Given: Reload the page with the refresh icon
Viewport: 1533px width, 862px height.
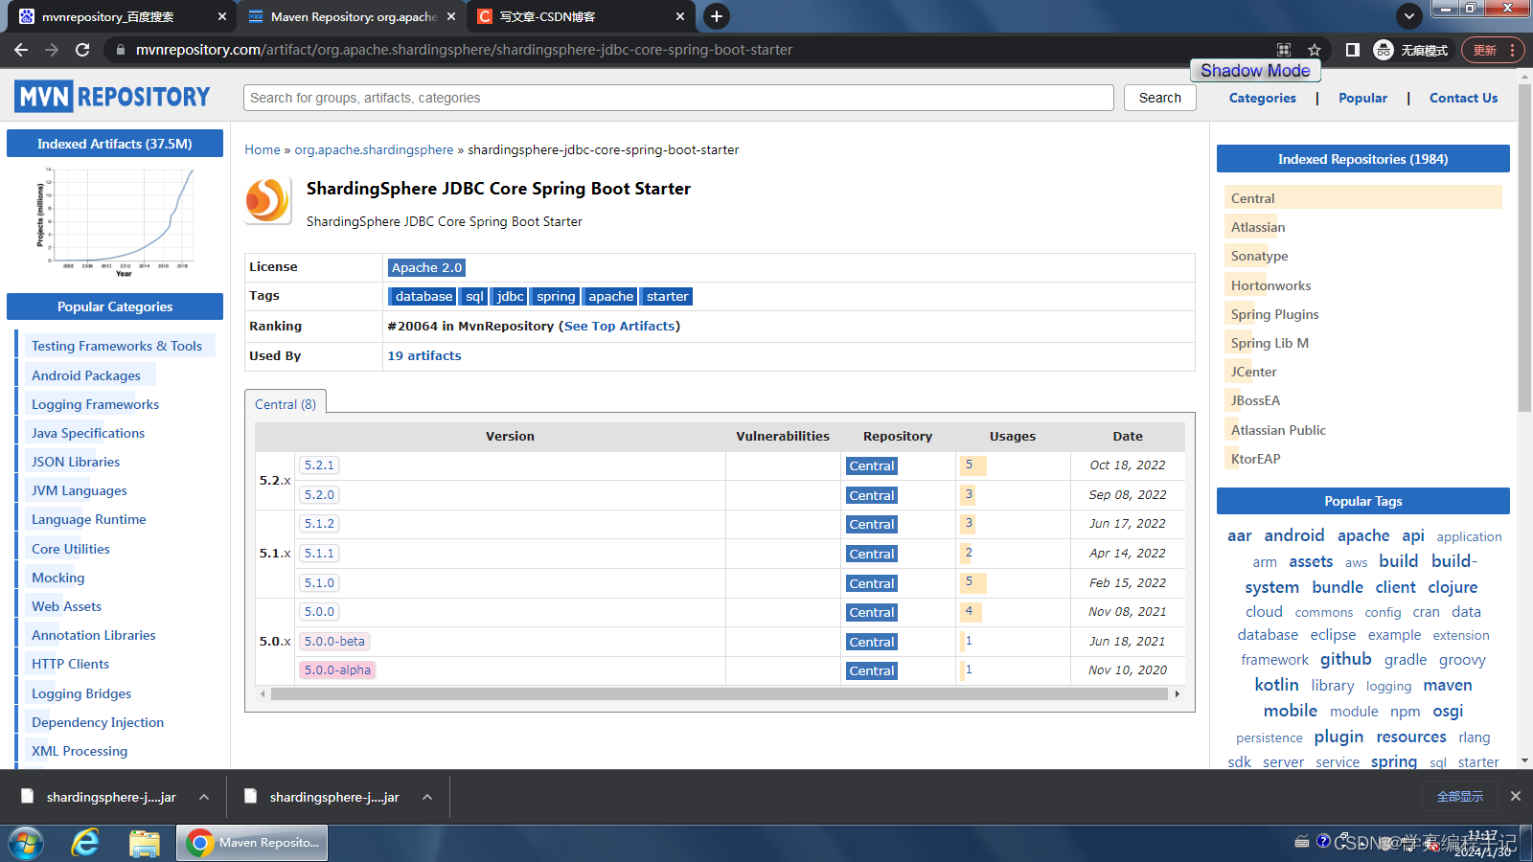Looking at the screenshot, I should click(82, 50).
